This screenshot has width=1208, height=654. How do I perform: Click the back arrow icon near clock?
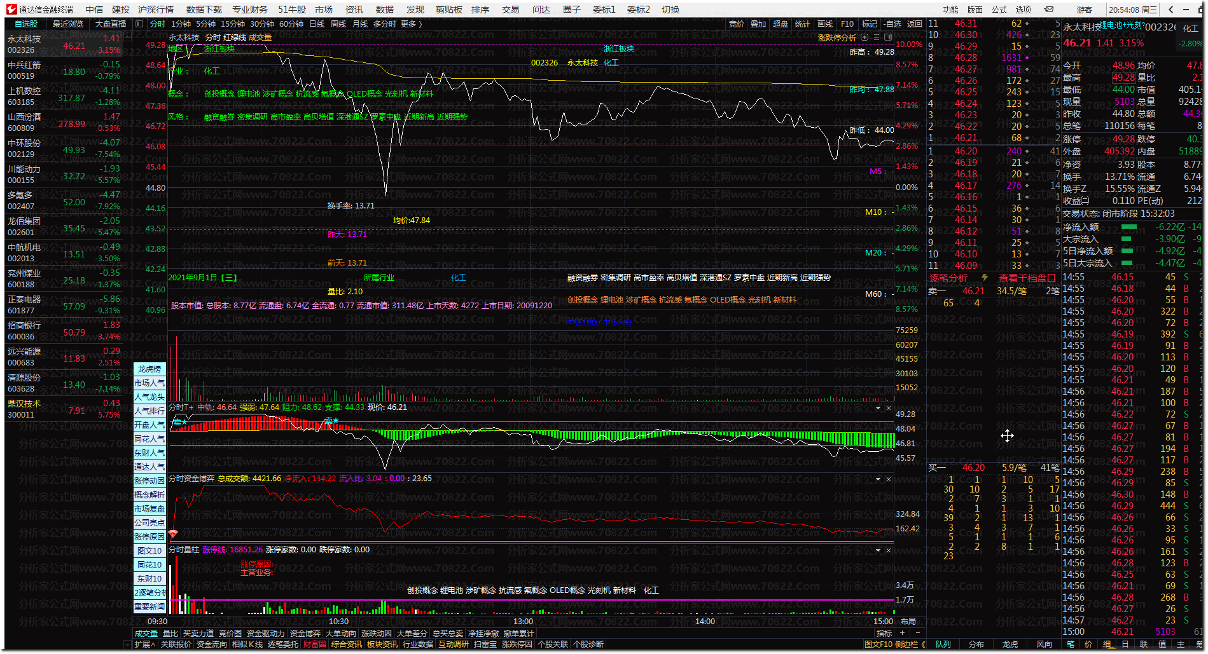point(1171,10)
